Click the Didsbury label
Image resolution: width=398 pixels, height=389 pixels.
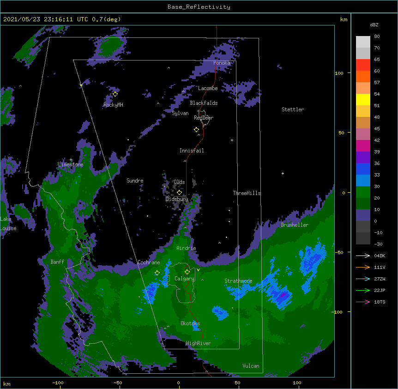point(177,199)
